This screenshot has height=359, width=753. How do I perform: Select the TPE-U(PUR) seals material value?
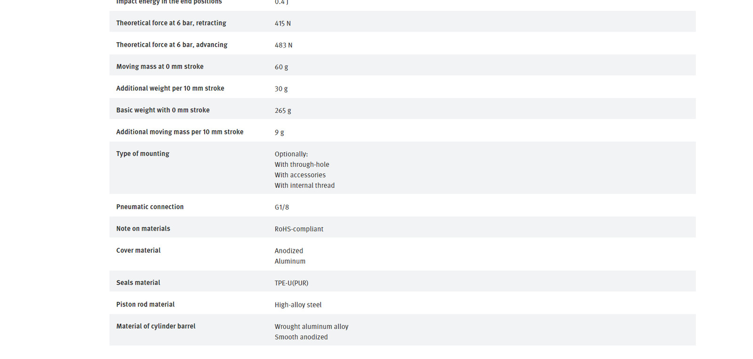[291, 283]
